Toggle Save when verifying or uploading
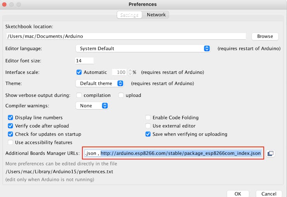Image resolution: width=287 pixels, height=197 pixels. (x=148, y=134)
